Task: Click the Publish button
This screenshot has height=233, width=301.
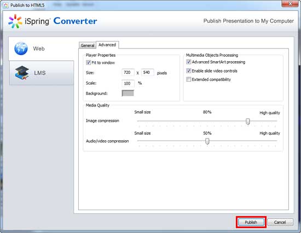Action: point(251,222)
